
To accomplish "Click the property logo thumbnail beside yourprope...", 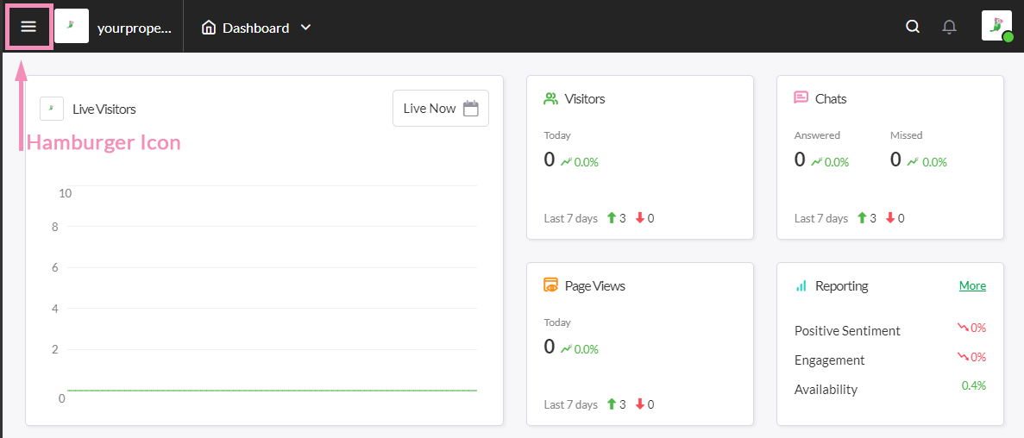I will coord(72,26).
